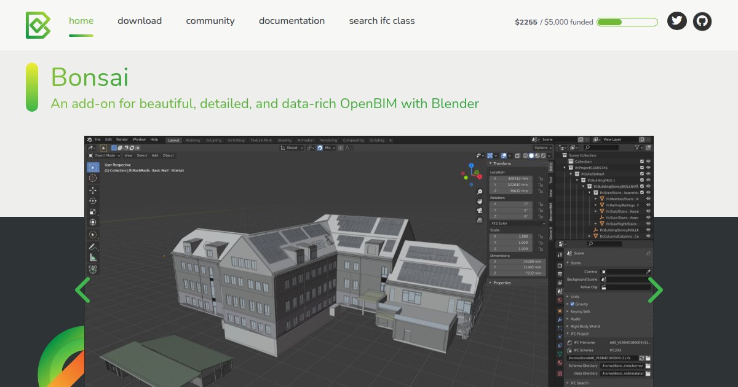Screen dimensions: 738x387
Task: Open the community page
Action: 210,21
